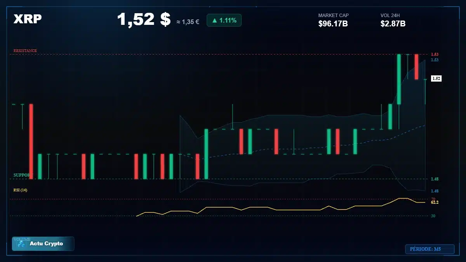Click the RESISTANCE label
This screenshot has height=262, width=466.
[x=25, y=51]
